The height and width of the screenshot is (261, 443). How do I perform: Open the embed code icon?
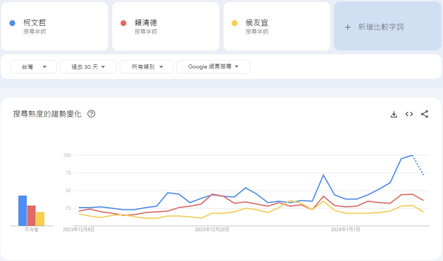click(409, 114)
